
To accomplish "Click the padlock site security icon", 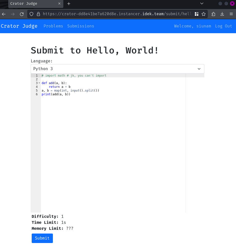I will click(38, 14).
